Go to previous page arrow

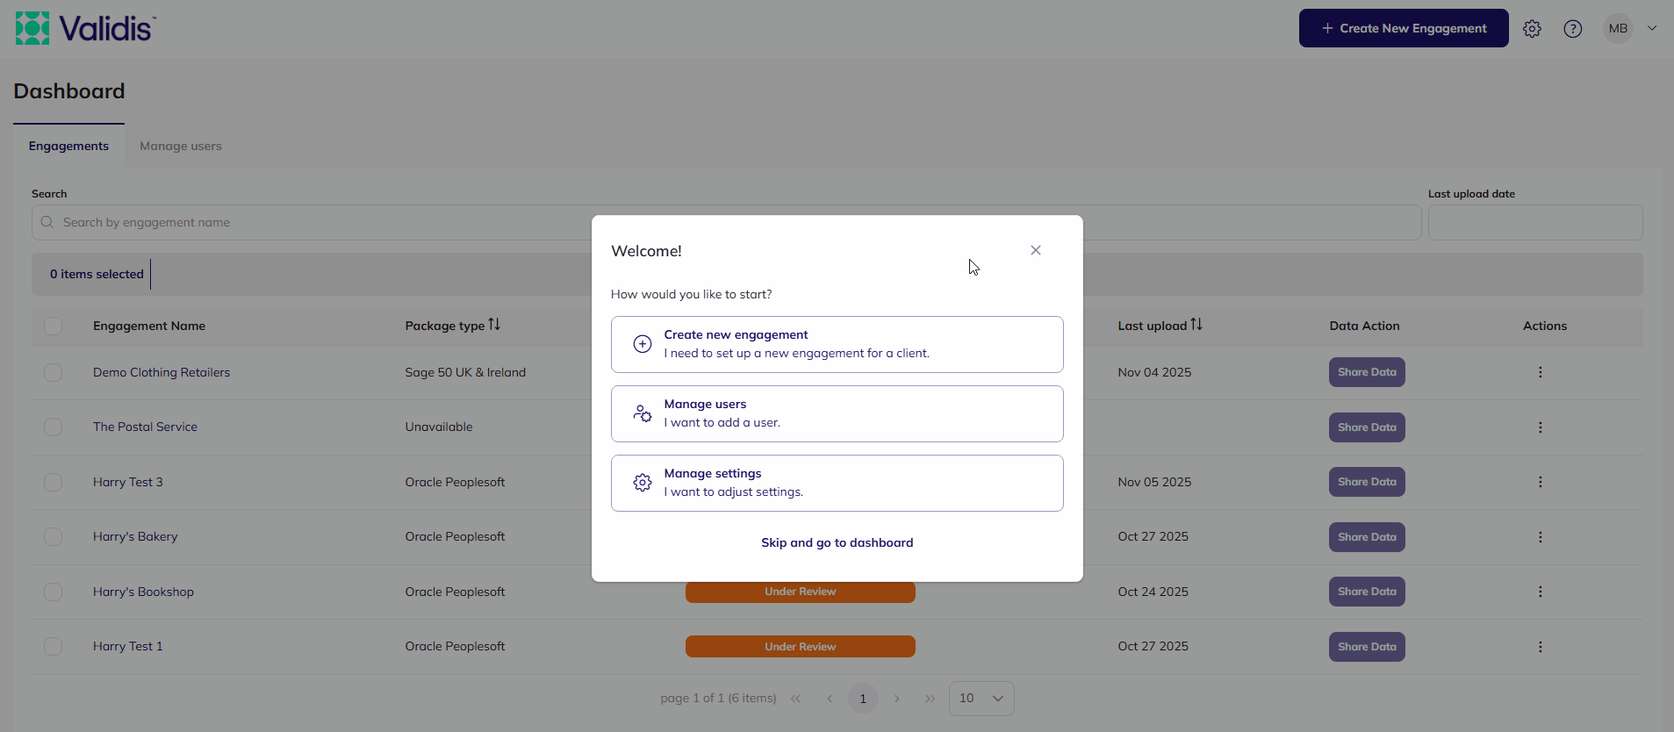coord(830,699)
